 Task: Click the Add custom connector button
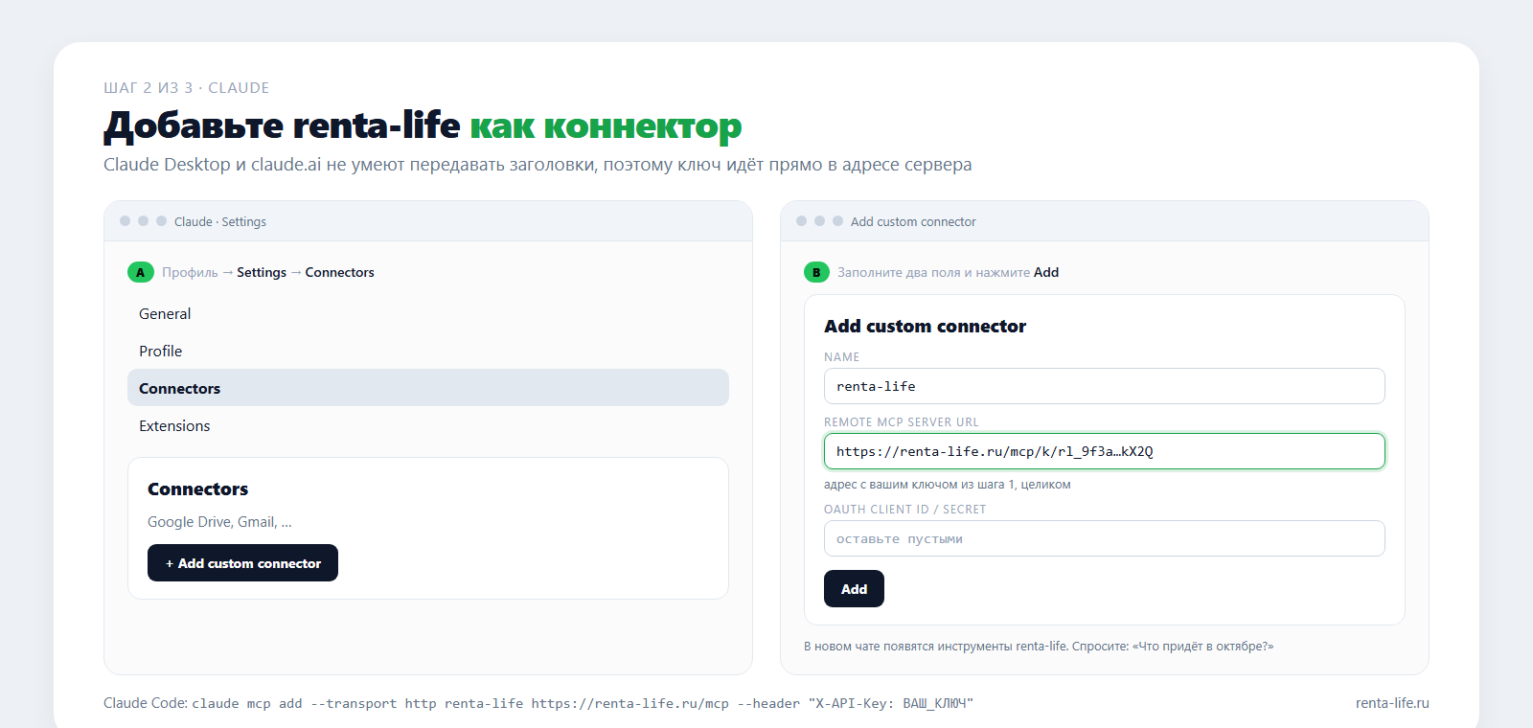click(x=242, y=563)
